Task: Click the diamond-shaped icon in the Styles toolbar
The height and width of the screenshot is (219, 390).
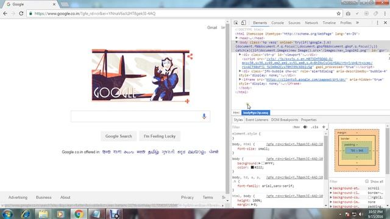Action: click(305, 127)
